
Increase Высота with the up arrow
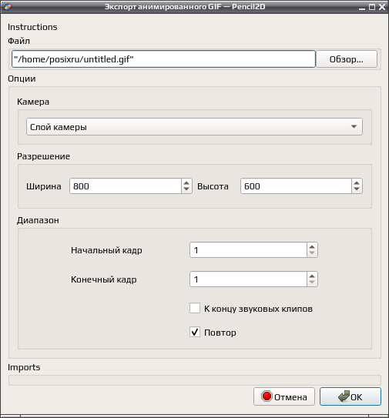(357, 183)
